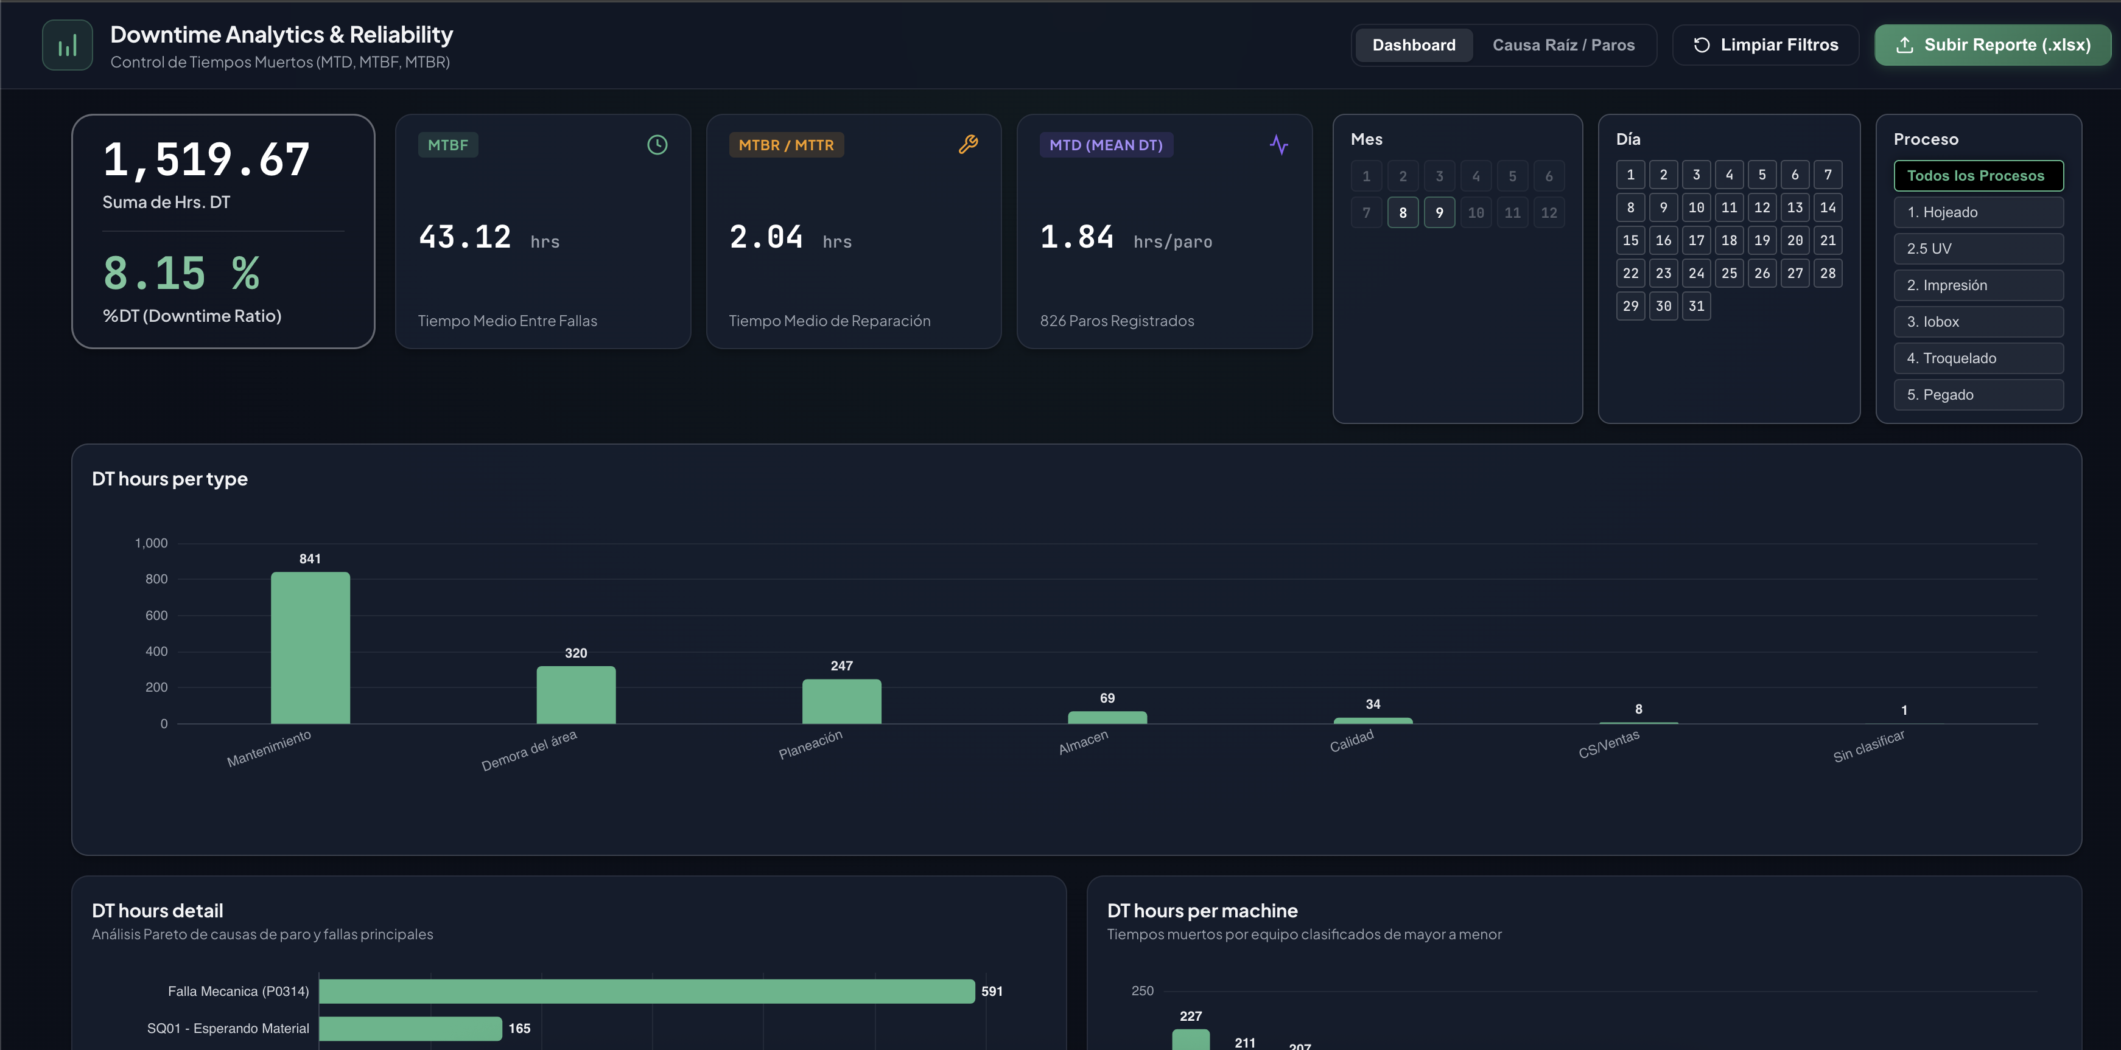Click the Planeación bar (247)
The image size is (2121, 1050).
click(x=841, y=702)
